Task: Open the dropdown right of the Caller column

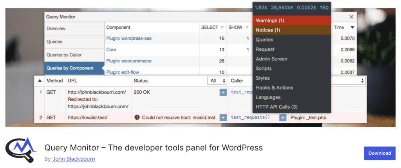Action: coord(348,81)
